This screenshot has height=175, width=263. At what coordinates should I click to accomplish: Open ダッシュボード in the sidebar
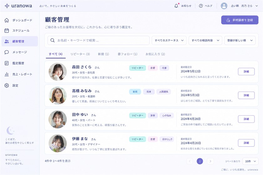pyautogui.click(x=20, y=20)
